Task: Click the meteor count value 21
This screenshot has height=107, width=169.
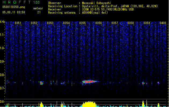Action: (39, 12)
